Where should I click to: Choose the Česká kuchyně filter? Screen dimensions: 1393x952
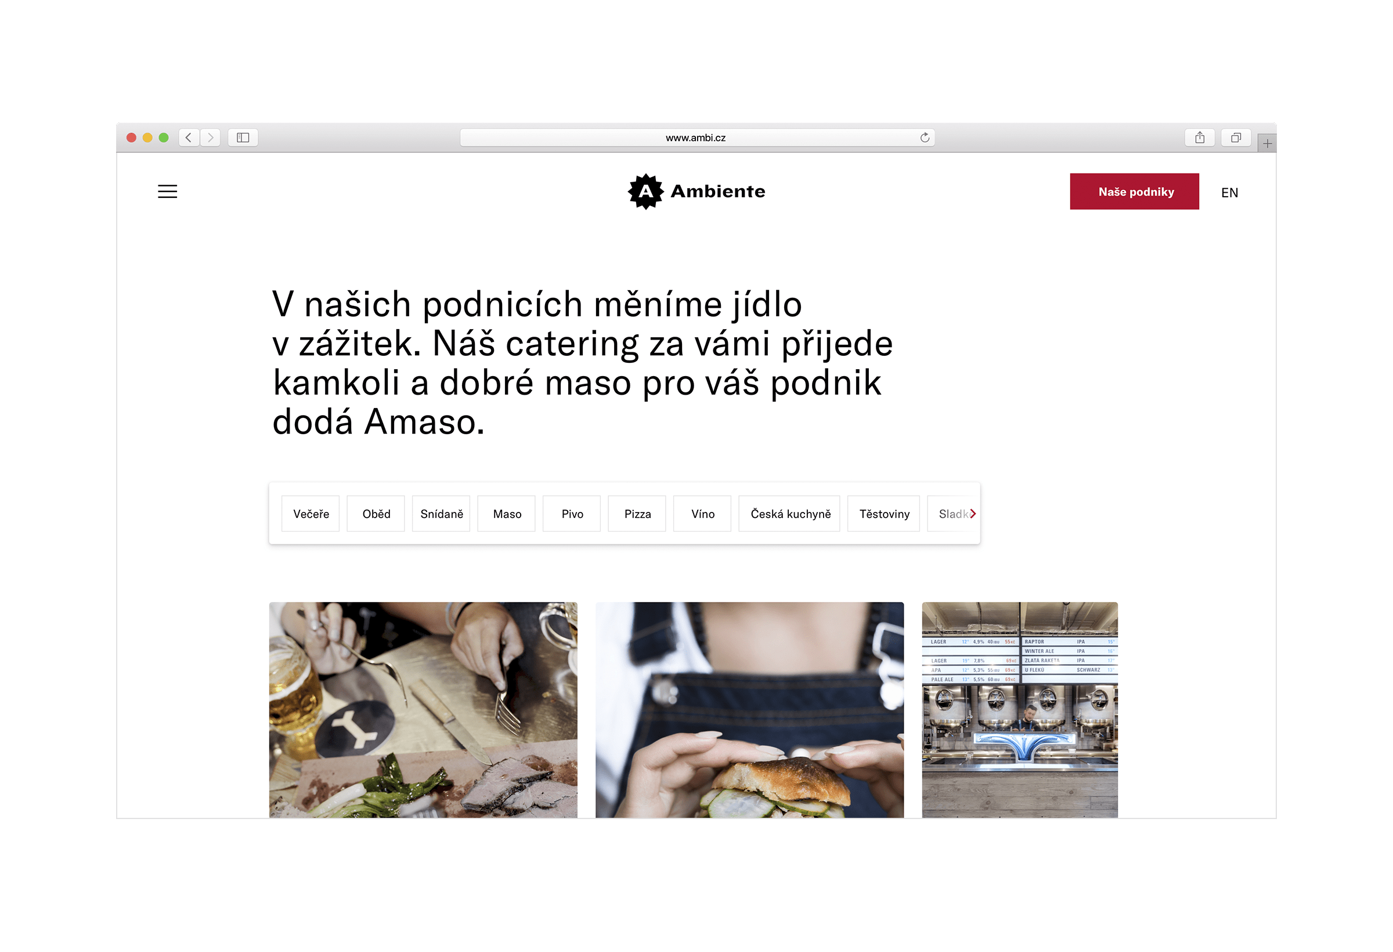[789, 514]
